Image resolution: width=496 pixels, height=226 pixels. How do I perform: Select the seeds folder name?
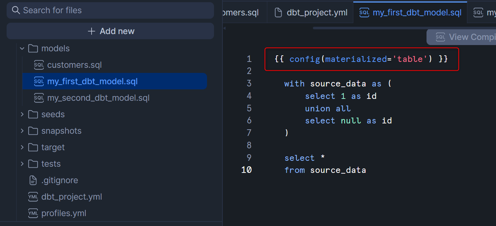(53, 114)
